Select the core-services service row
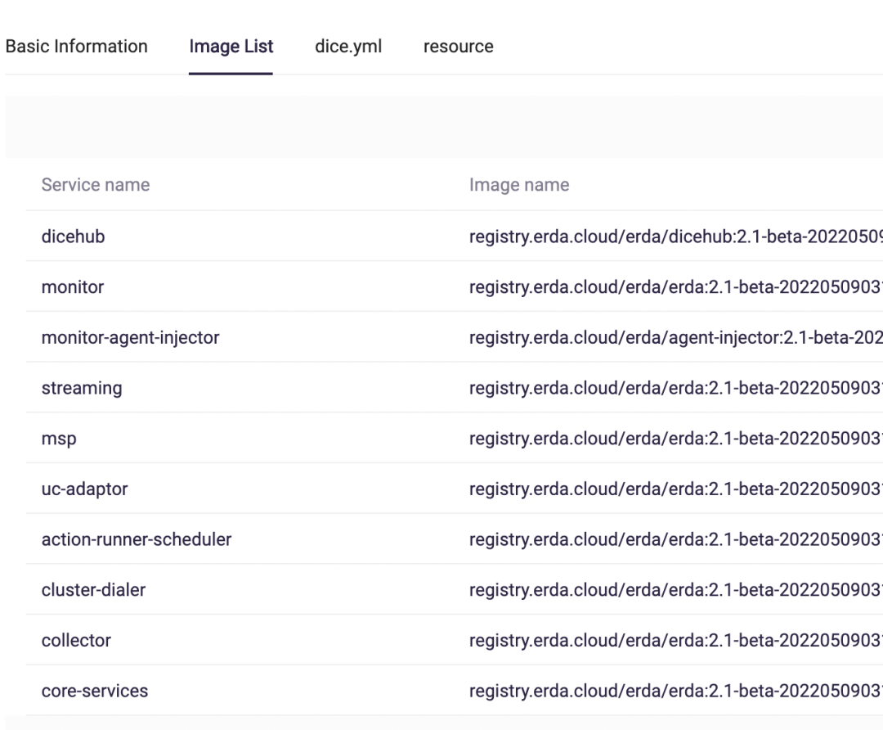 point(454,691)
